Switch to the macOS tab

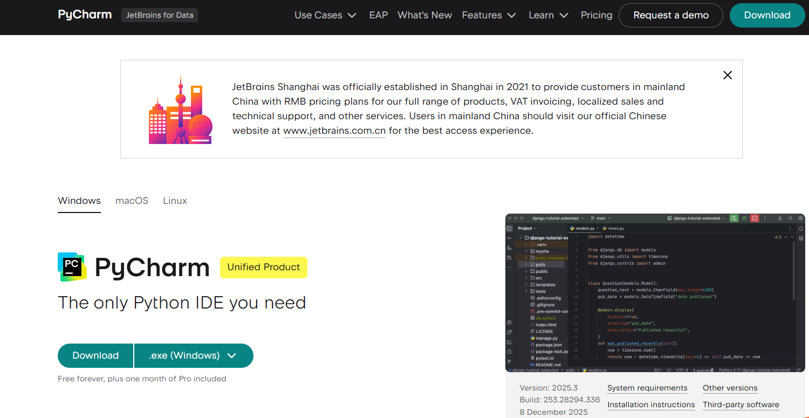point(132,201)
